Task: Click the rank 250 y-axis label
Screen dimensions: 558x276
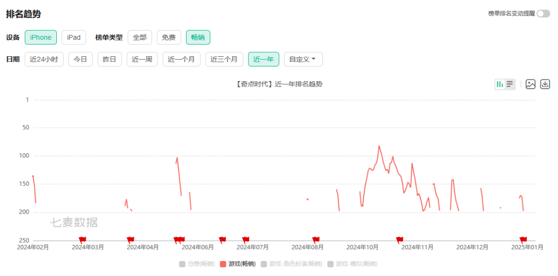Action: point(24,240)
